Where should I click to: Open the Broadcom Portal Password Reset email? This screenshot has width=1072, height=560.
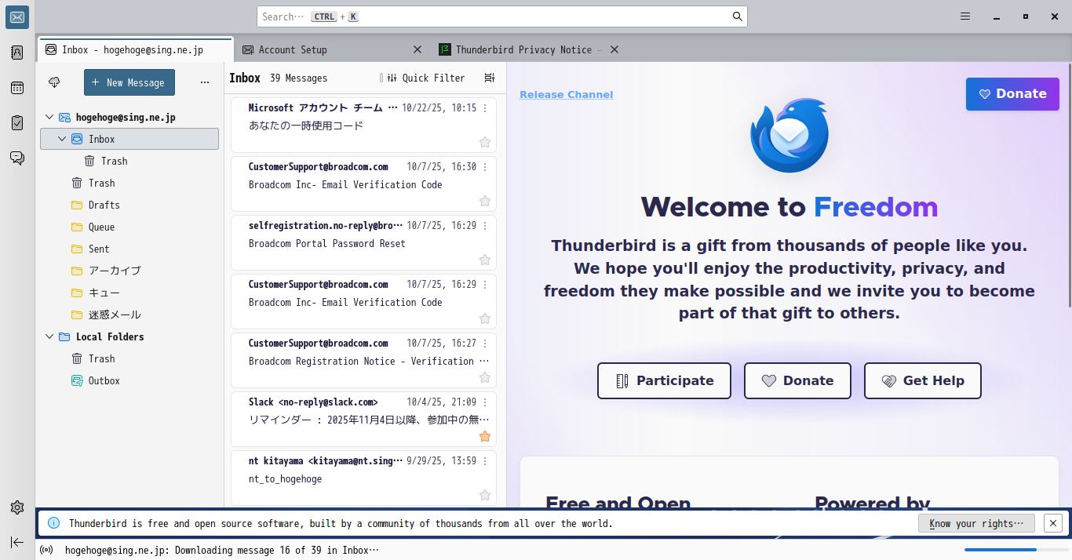(363, 243)
